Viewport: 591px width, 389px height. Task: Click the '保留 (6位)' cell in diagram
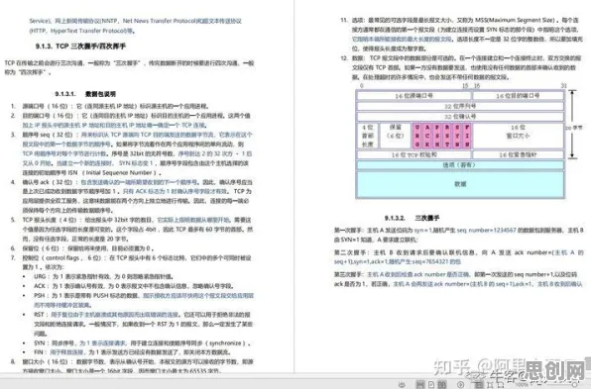[x=395, y=136]
